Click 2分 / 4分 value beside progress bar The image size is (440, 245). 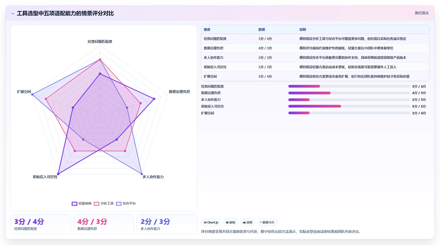click(419, 113)
